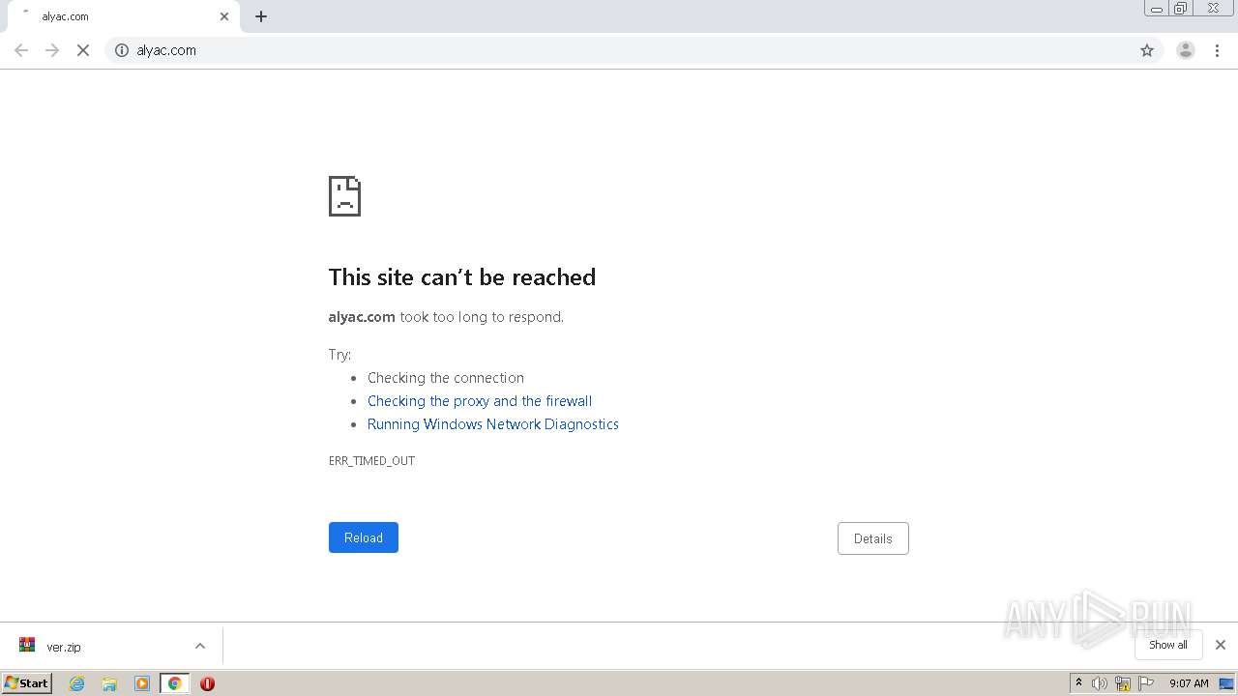Stop loading the page
The image size is (1238, 696).
pyautogui.click(x=83, y=50)
